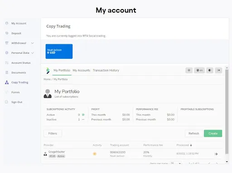Click the Personal Data icon
The height and width of the screenshot is (173, 232).
[x=7, y=53]
